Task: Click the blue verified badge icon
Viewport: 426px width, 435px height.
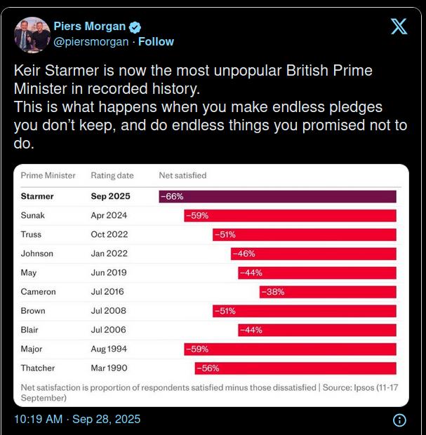Action: 135,27
